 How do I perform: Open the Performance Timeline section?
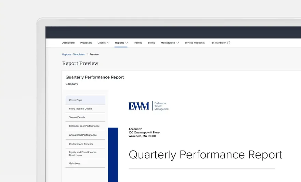86,144
